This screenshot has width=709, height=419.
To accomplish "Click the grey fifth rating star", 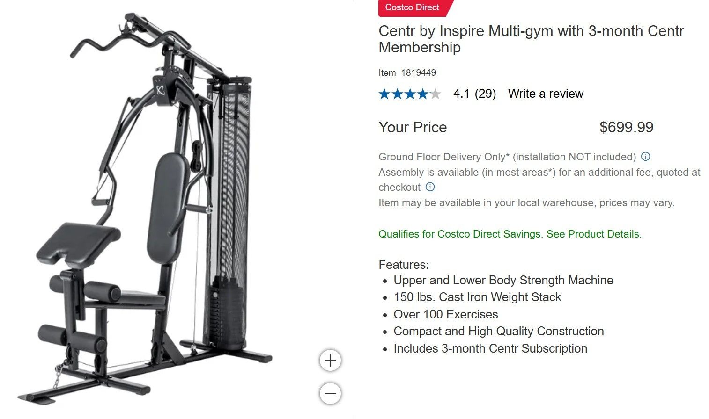I will click(436, 94).
